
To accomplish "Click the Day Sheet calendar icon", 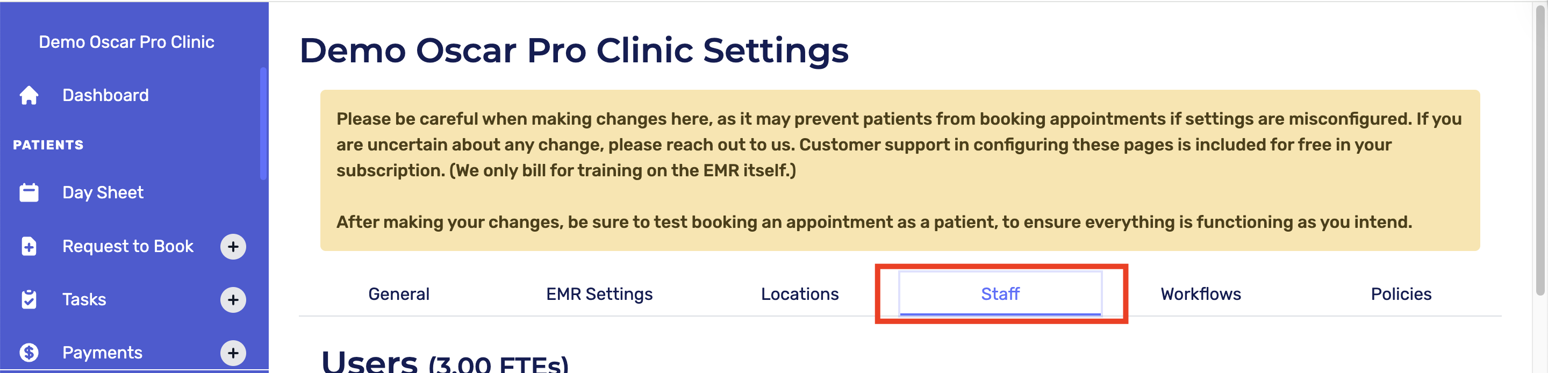I will (x=29, y=193).
